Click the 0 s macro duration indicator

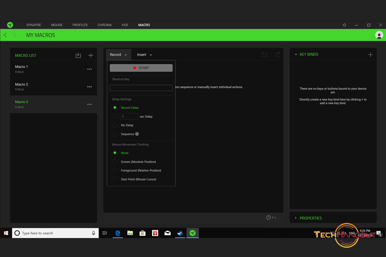coord(271,218)
